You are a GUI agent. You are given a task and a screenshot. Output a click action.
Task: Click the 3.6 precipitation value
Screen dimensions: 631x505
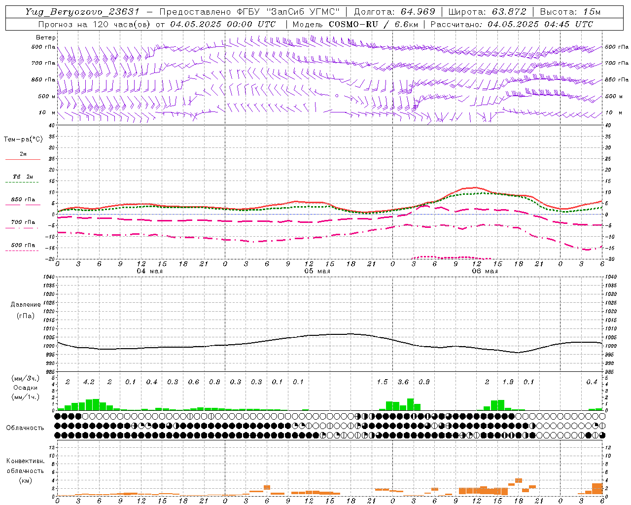403,382
